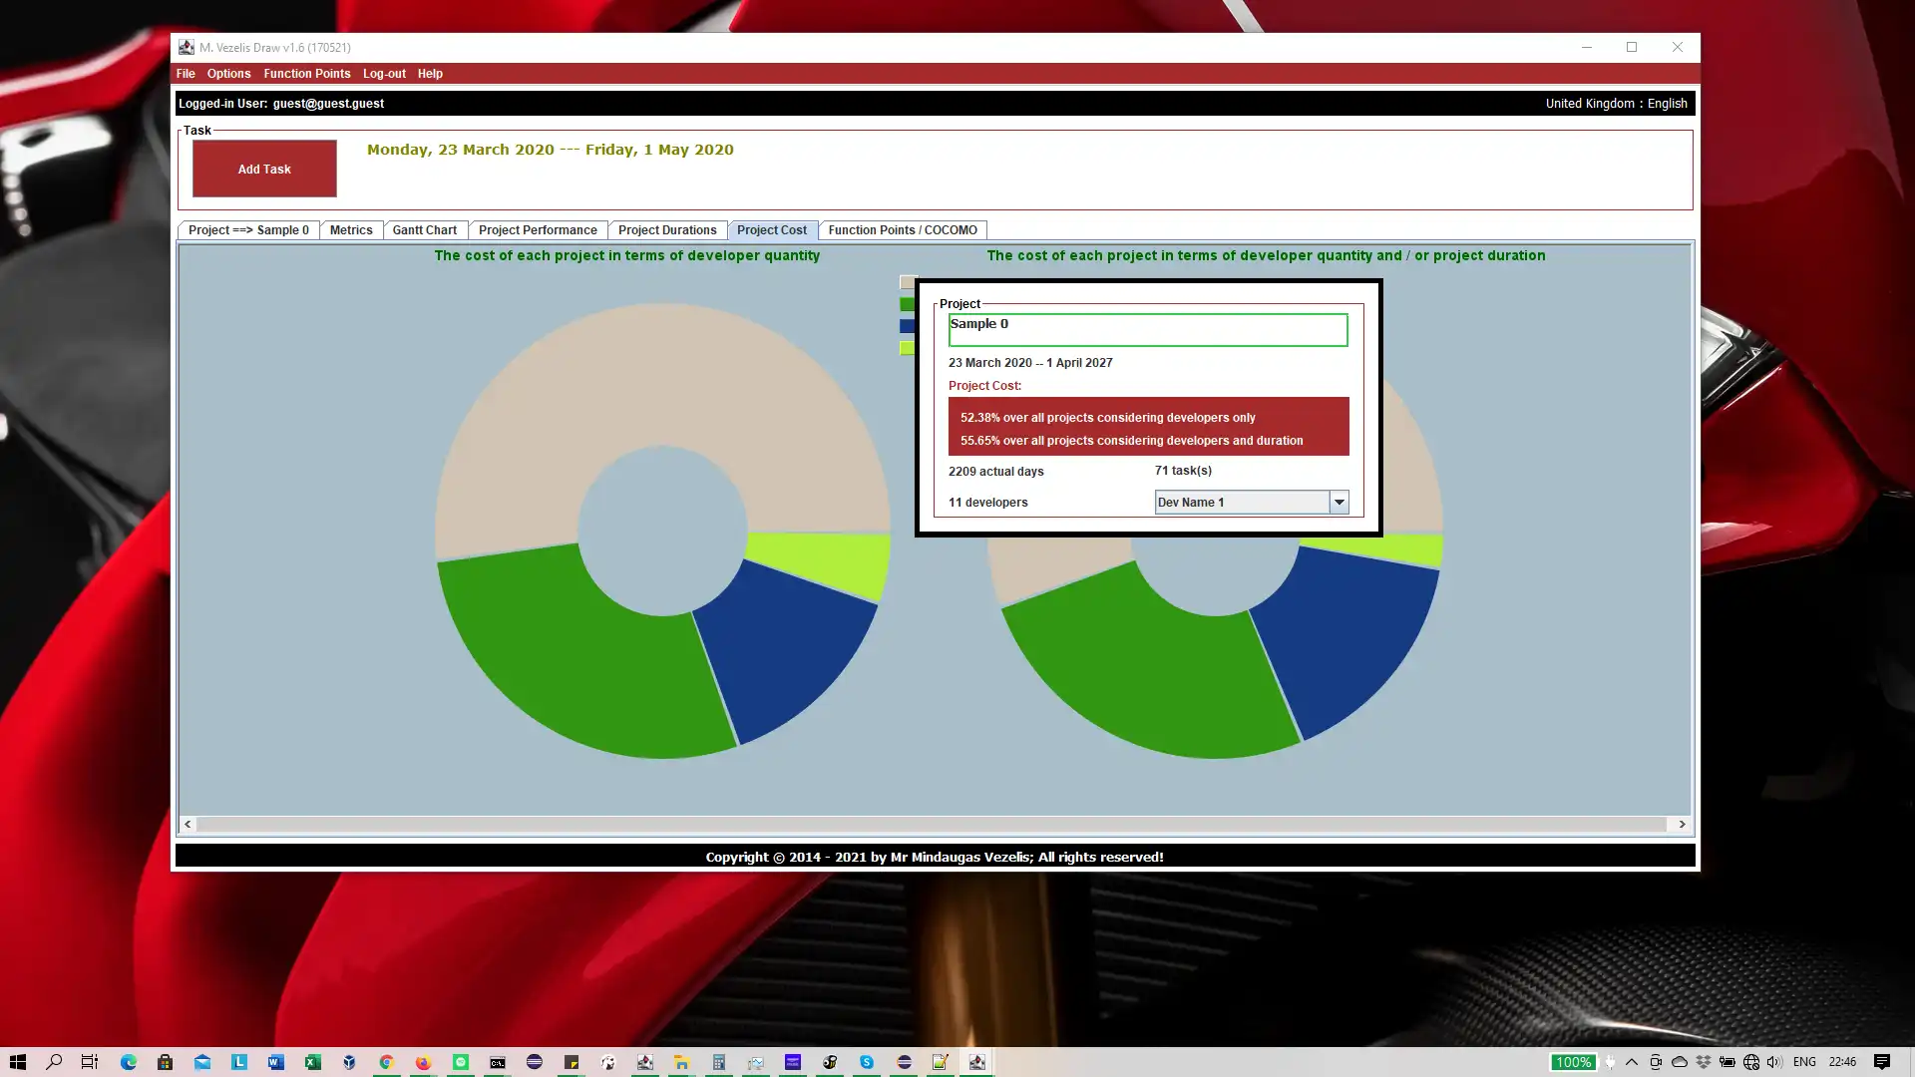
Task: Open Skype from the taskbar
Action: pos(867,1062)
